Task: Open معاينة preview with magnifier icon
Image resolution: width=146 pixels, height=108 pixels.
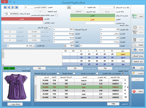Action: pyautogui.click(x=138, y=45)
